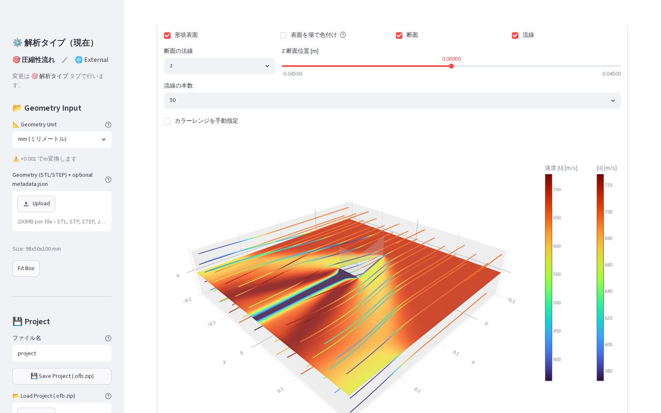Click help icon next to 表面を場で色付け
This screenshot has width=661, height=413.
point(343,35)
